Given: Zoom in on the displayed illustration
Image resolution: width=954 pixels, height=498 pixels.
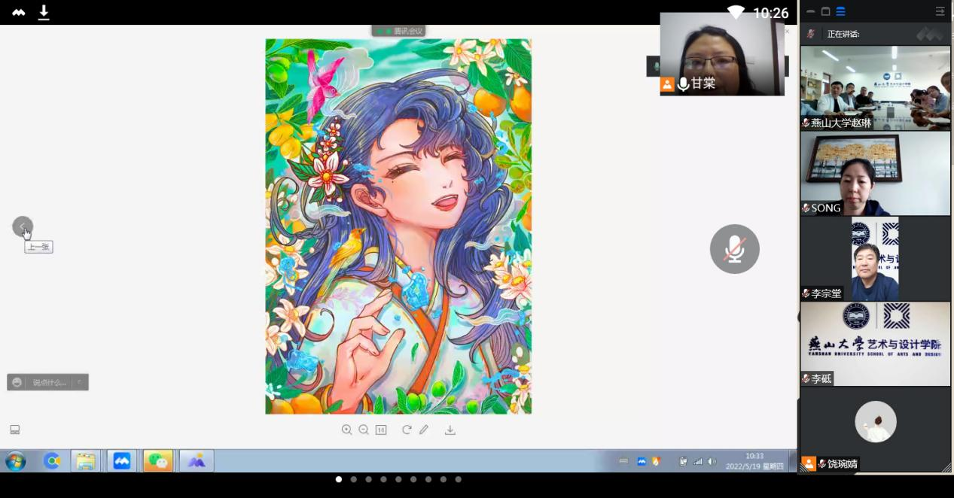Looking at the screenshot, I should (346, 430).
